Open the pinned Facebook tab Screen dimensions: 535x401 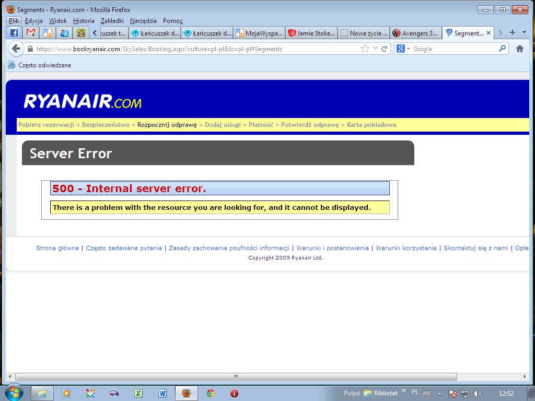pyautogui.click(x=14, y=33)
